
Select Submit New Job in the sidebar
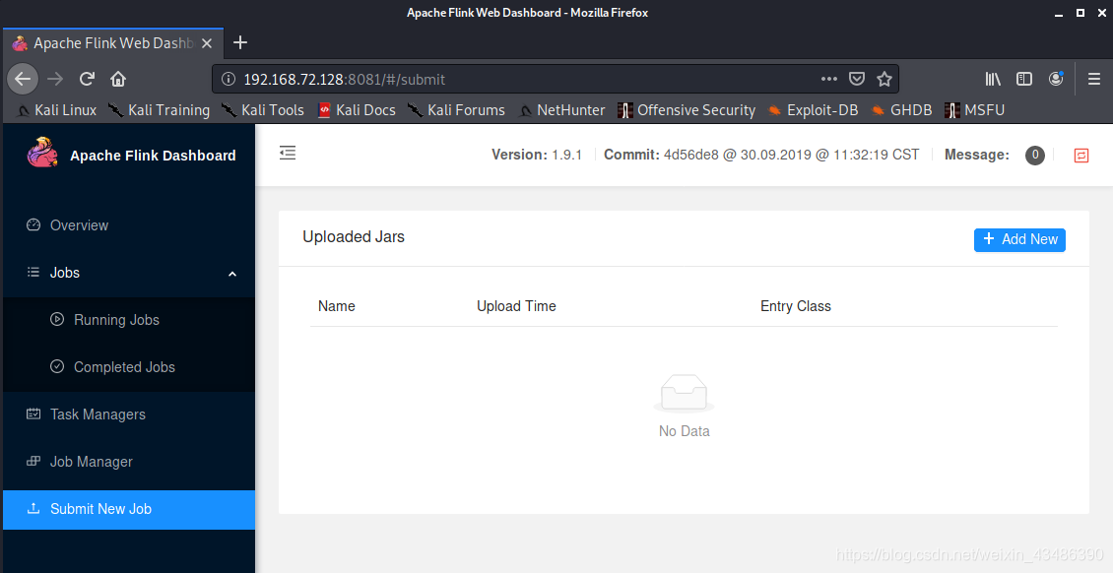click(x=128, y=509)
